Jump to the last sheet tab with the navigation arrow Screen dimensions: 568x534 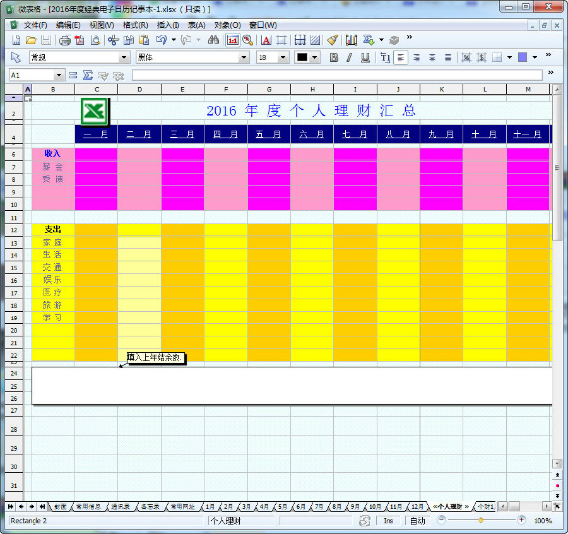coord(42,506)
